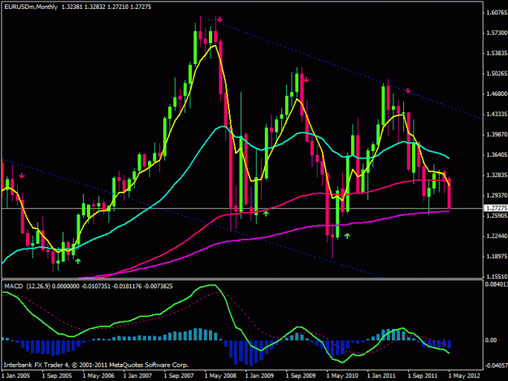
Task: Select the 1.32835 price axis label
Action: pos(497,175)
